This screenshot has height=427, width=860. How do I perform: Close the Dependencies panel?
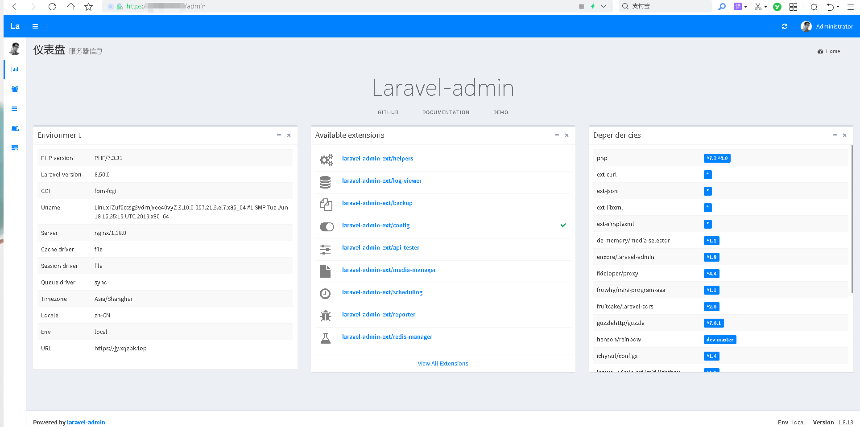coord(845,135)
